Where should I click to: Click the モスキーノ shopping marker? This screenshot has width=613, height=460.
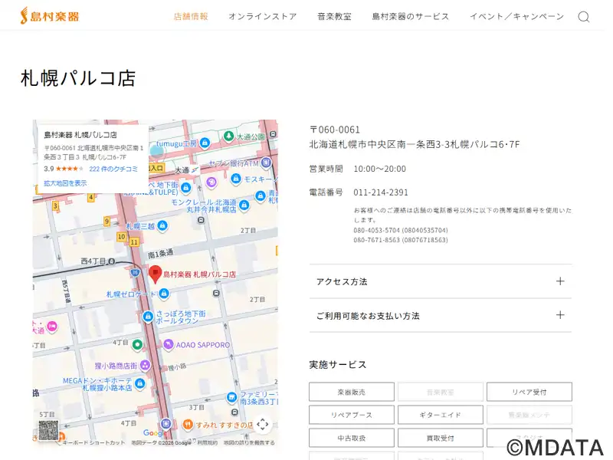[x=236, y=179]
